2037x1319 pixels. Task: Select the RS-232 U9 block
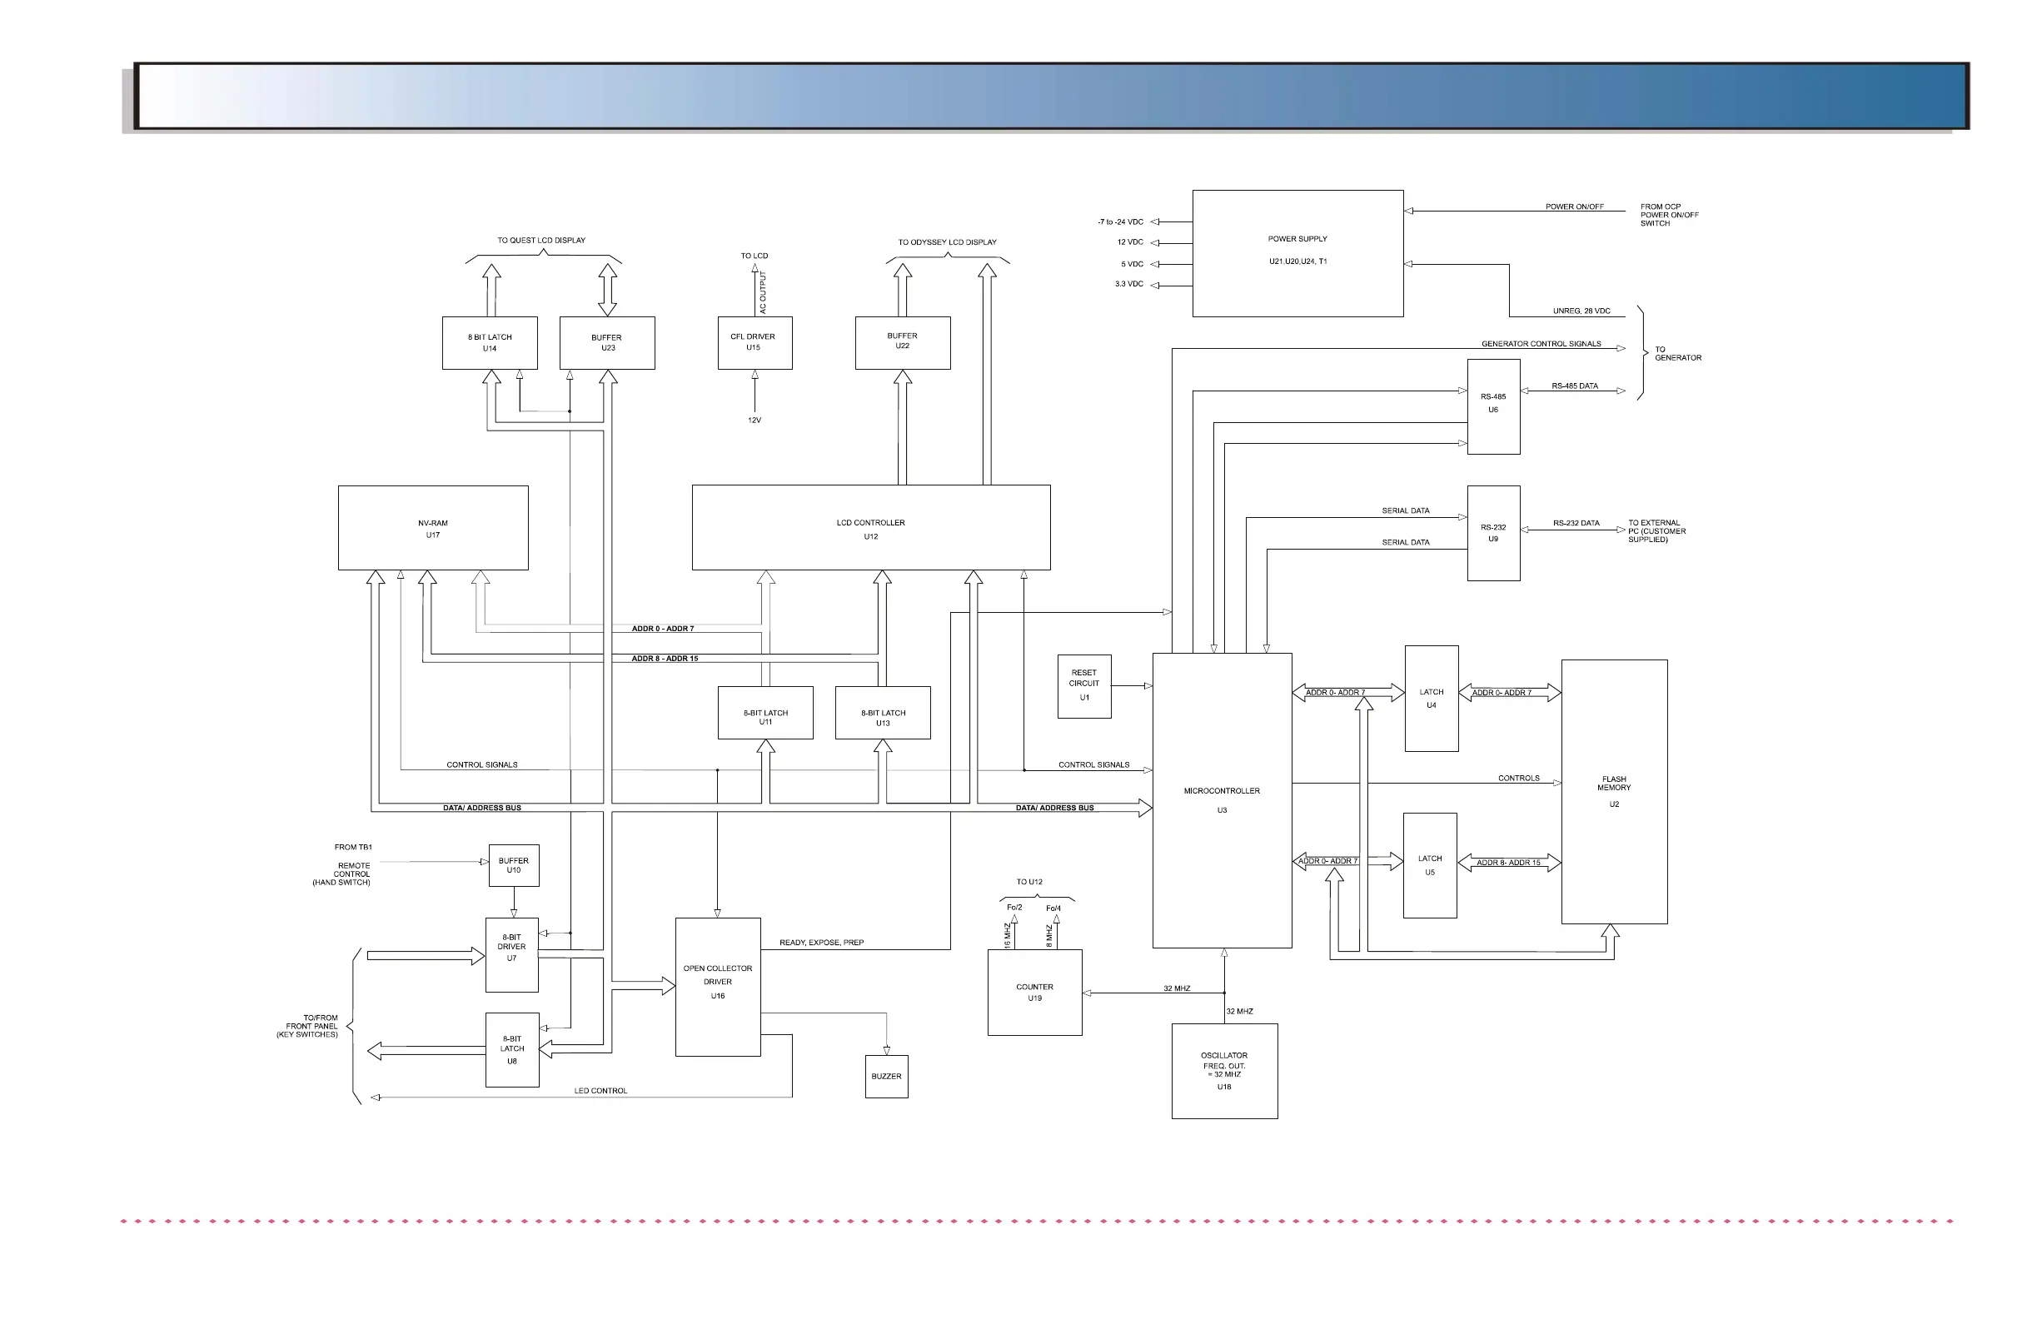coord(1492,532)
